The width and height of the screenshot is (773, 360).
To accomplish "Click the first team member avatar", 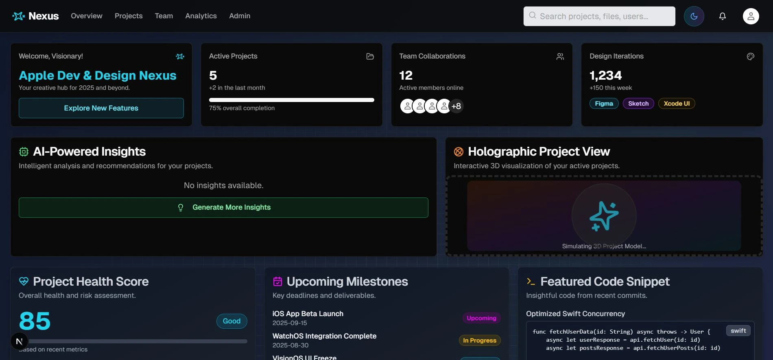I will click(407, 106).
